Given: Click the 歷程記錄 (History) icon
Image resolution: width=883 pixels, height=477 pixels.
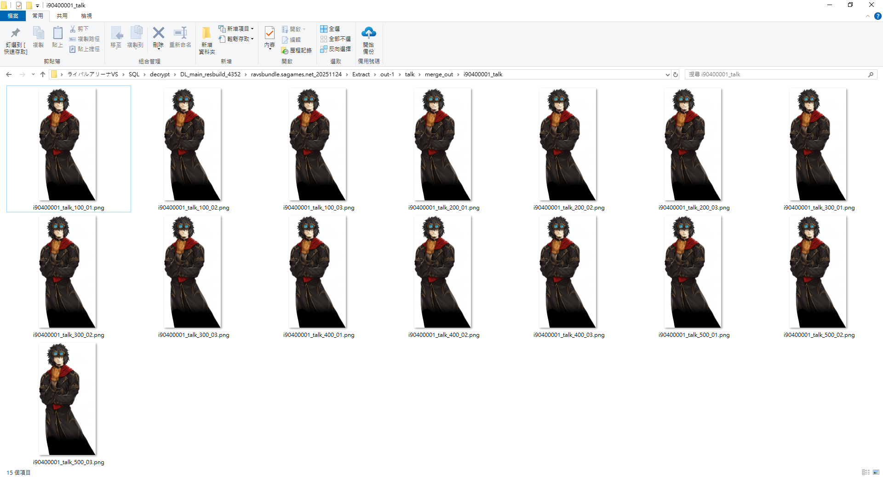Looking at the screenshot, I should coord(297,51).
